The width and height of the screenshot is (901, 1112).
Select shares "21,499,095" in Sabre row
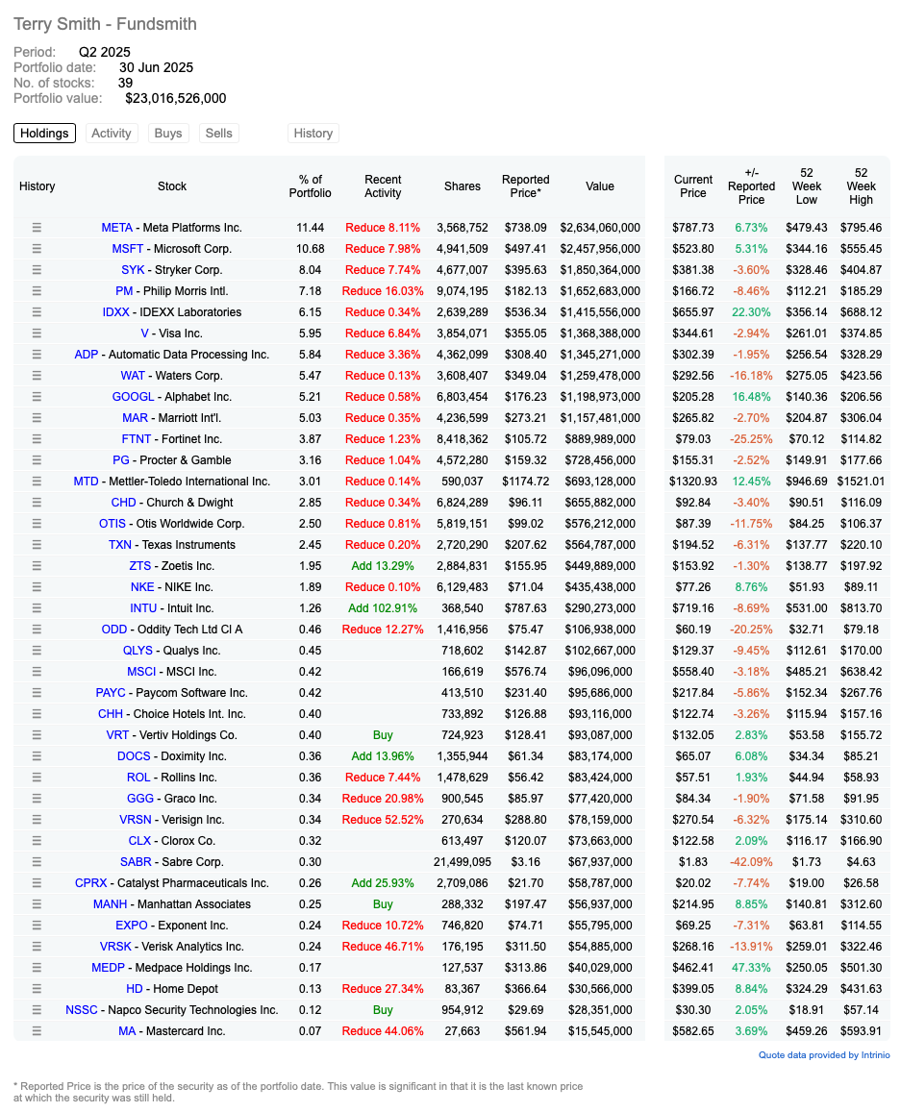463,862
